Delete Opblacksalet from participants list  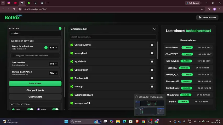pos(152,70)
